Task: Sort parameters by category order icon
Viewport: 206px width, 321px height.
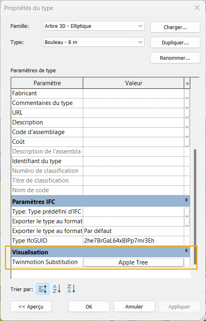Action: click(x=43, y=289)
